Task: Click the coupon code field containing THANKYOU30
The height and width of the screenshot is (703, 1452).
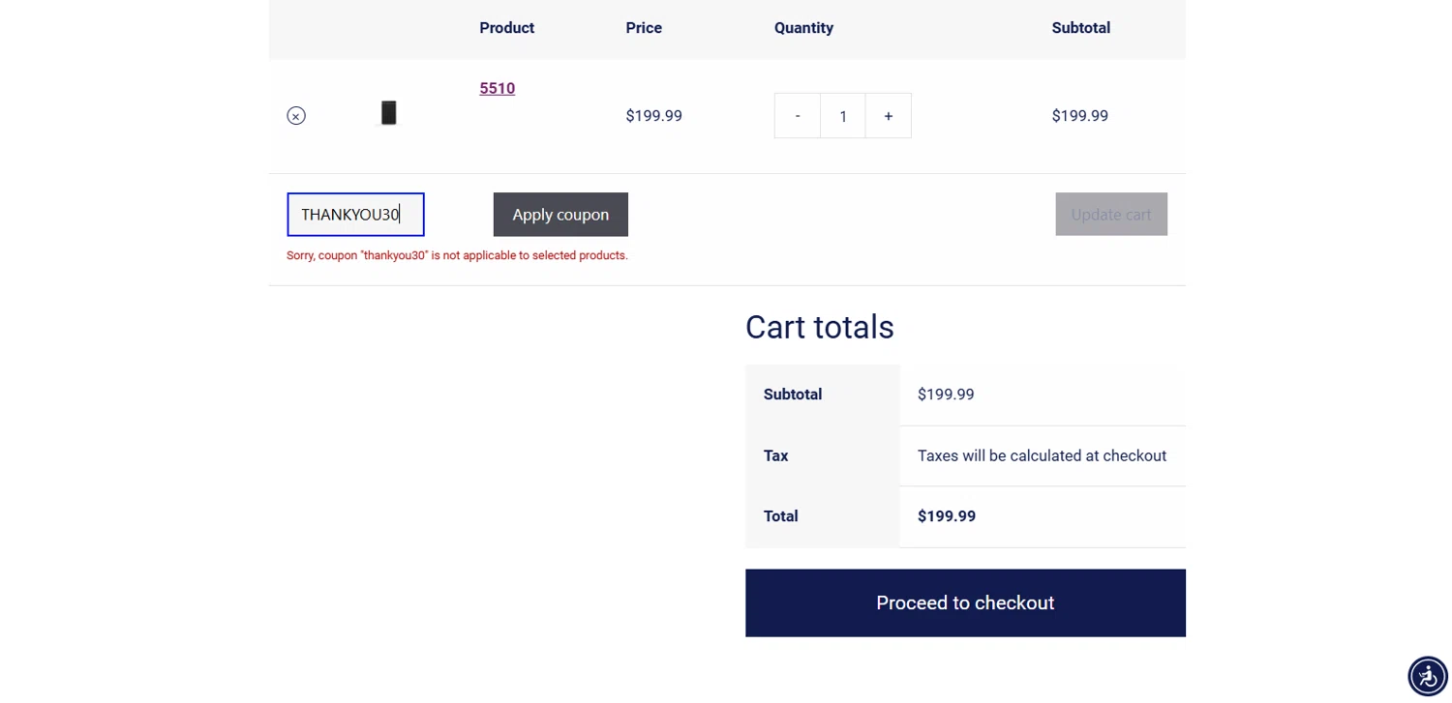Action: point(355,215)
